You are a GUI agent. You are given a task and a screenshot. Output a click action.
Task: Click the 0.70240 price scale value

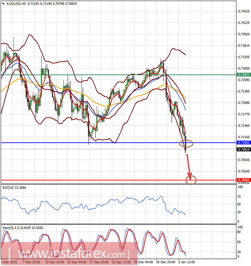pos(244,171)
